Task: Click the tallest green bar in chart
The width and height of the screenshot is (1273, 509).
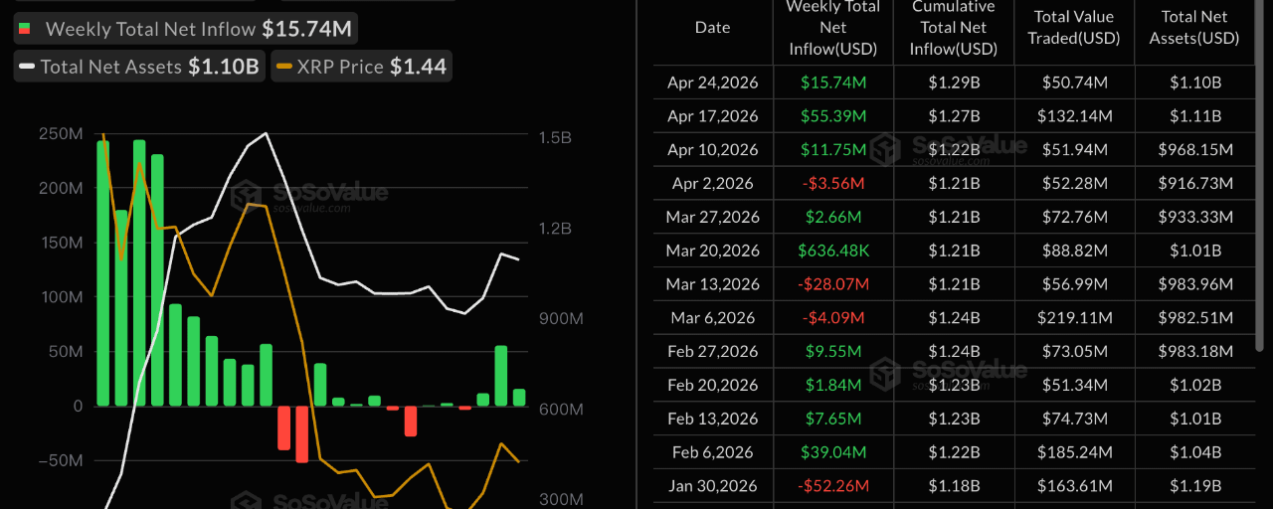Action: 139,272
